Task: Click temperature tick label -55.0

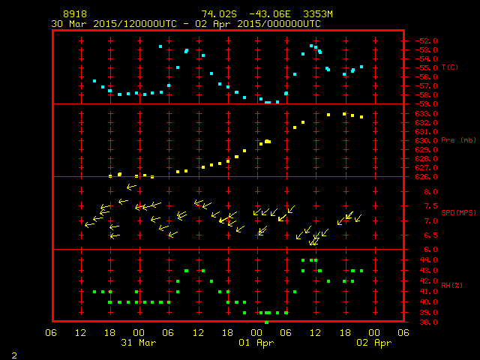Action: (x=426, y=68)
